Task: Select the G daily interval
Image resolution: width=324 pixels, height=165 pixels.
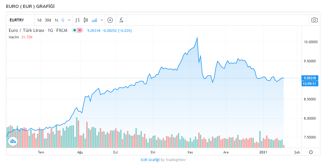Action: [63, 20]
